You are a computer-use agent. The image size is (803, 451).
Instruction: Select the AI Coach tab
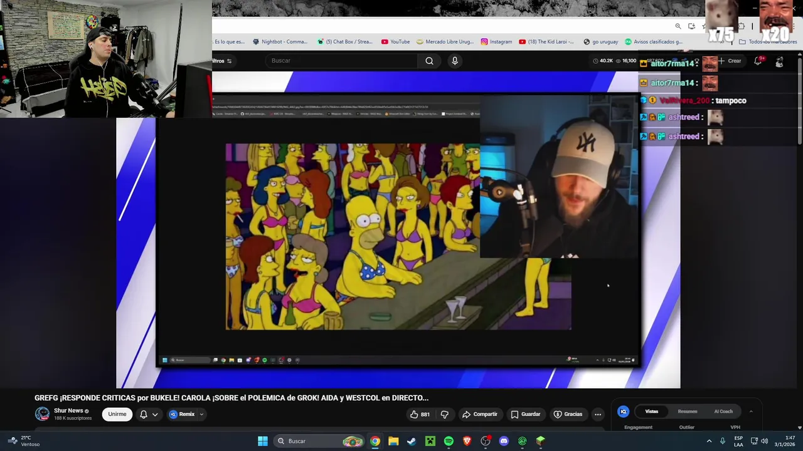723,412
